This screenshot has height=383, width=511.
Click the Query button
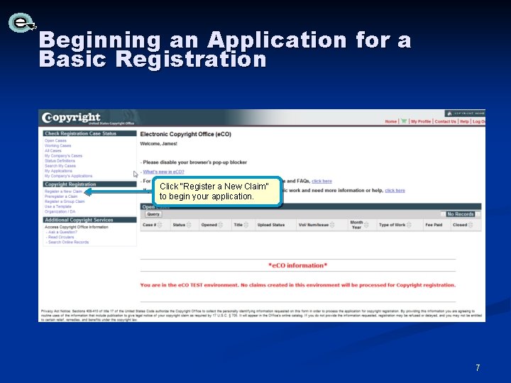click(153, 214)
